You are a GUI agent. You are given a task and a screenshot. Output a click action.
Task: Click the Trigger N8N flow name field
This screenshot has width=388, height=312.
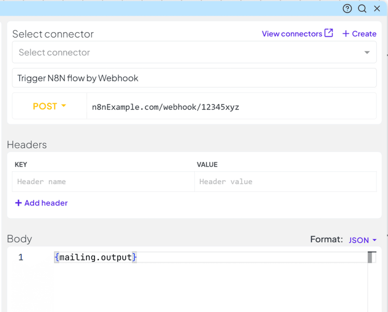pos(194,78)
